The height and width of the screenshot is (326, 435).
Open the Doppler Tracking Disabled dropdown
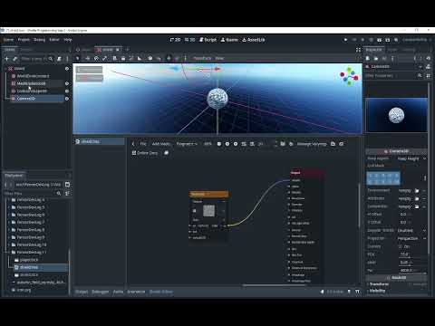pyautogui.click(x=411, y=230)
